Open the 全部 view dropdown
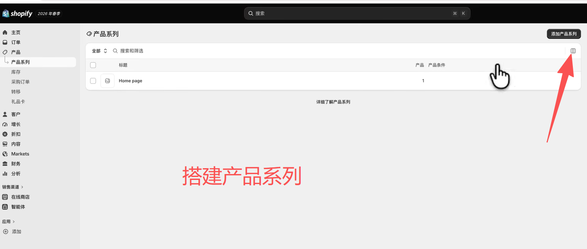Viewport: 587px width, 249px height. click(99, 51)
